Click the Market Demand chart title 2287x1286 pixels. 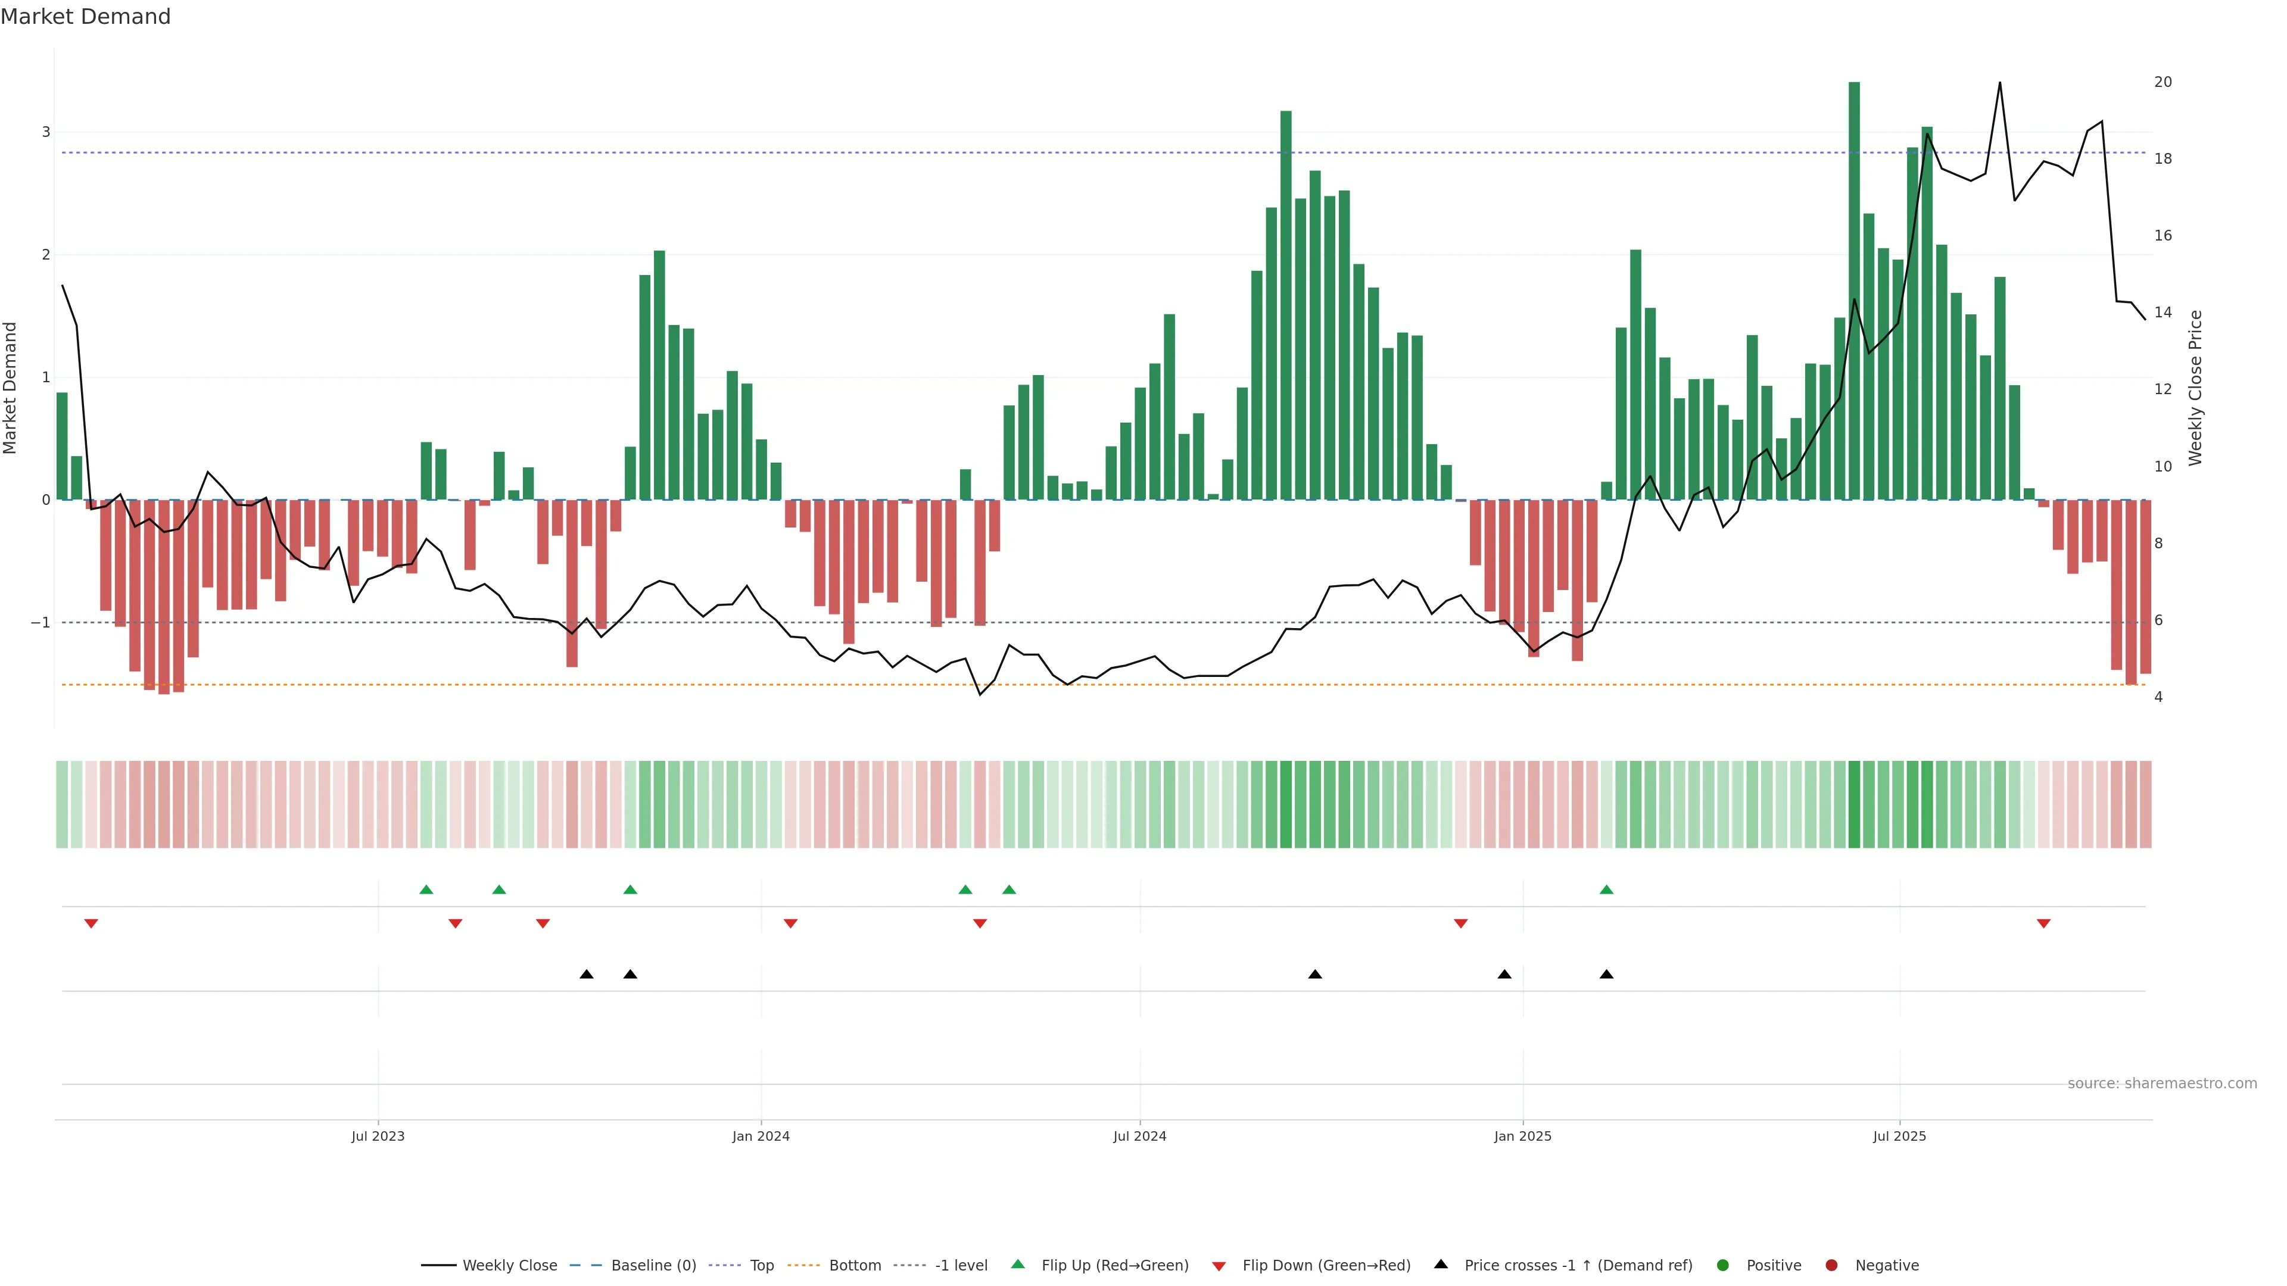pyautogui.click(x=85, y=17)
